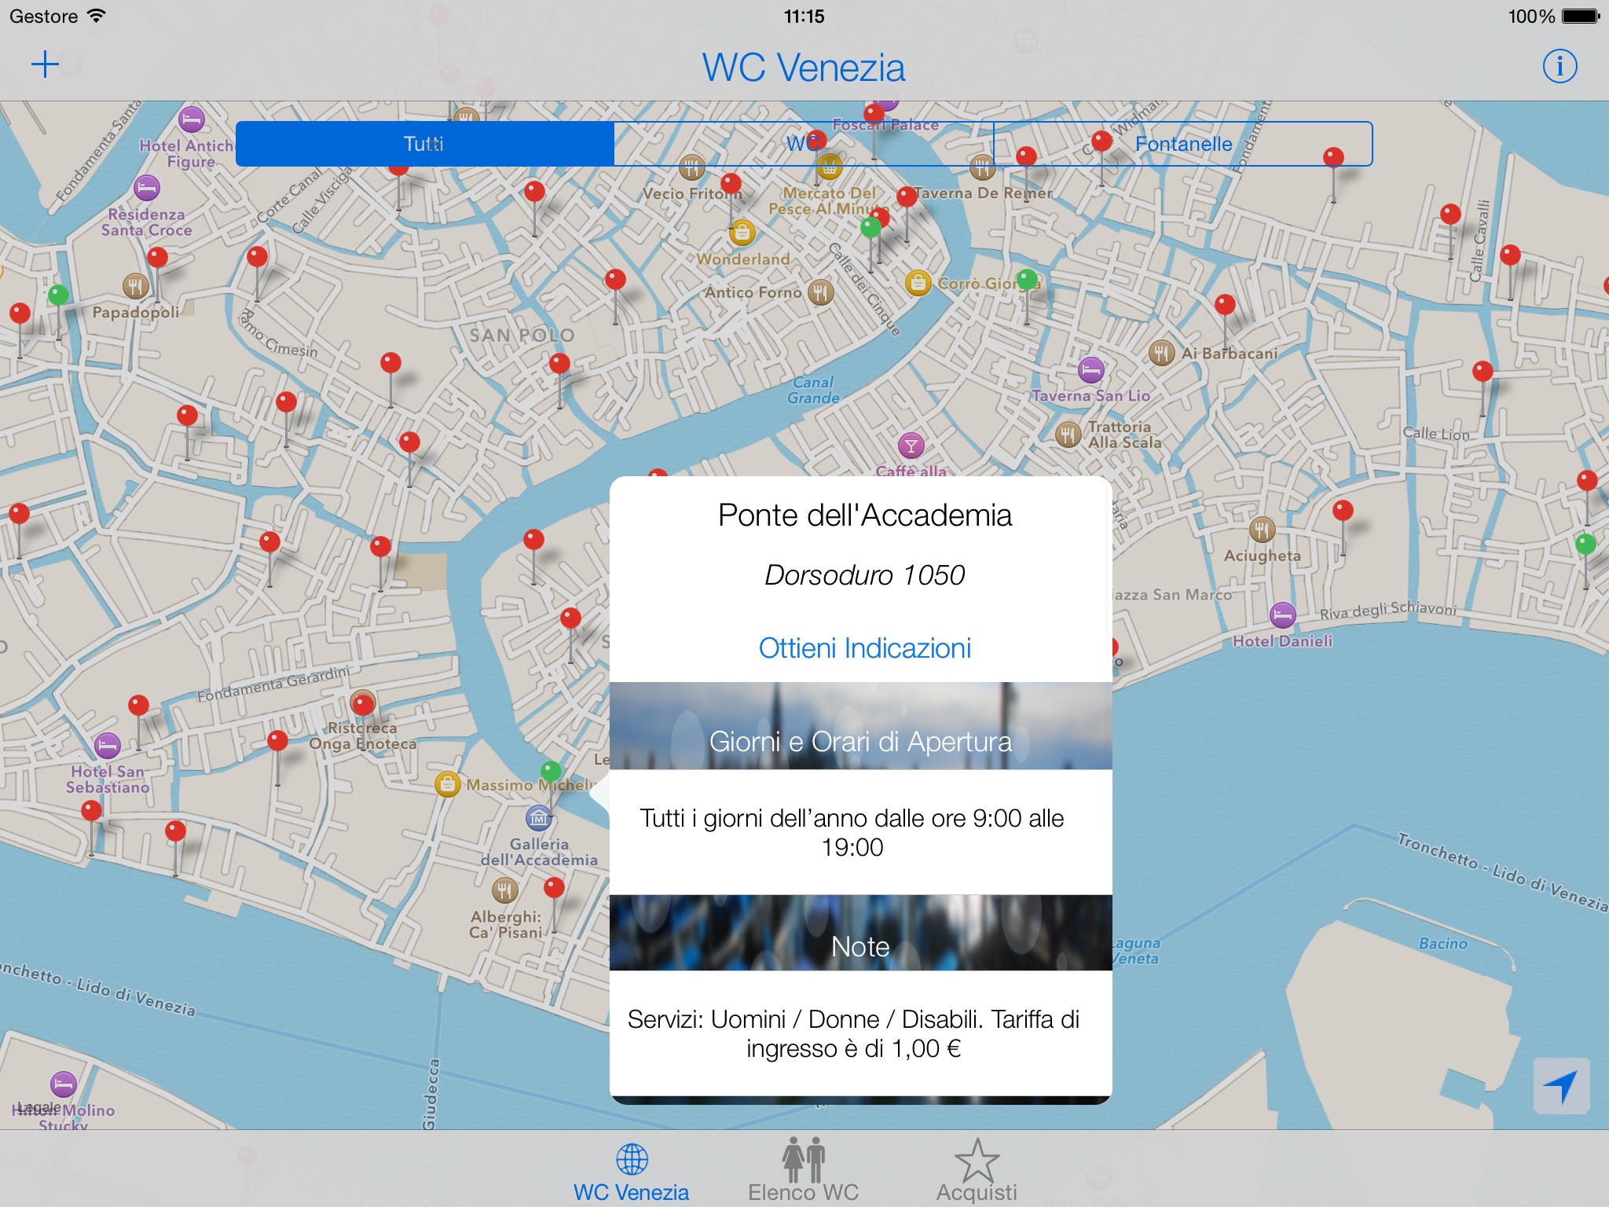Select the Hotel Danieli bed icon
The image size is (1609, 1207).
pyautogui.click(x=1282, y=615)
